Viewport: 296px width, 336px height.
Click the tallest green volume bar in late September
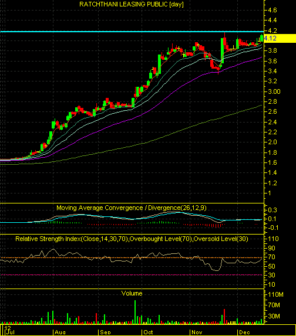click(x=135, y=312)
